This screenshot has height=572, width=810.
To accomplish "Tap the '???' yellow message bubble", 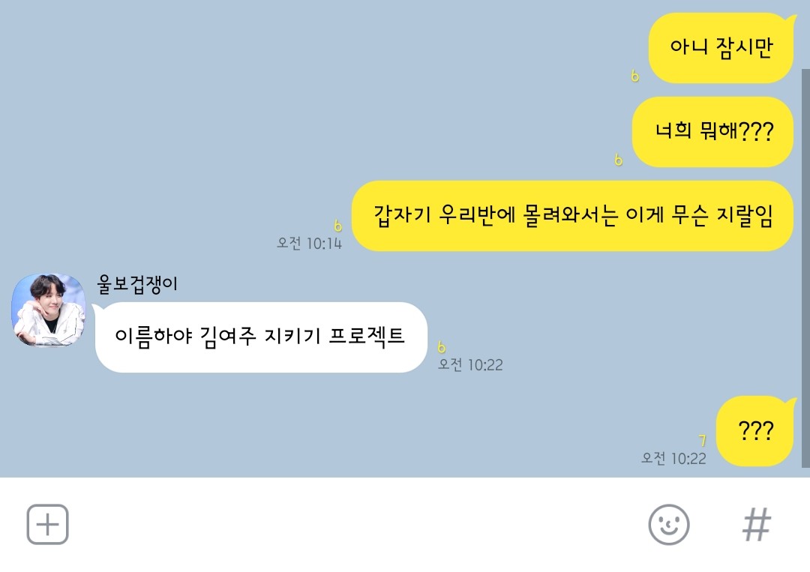I will [755, 431].
